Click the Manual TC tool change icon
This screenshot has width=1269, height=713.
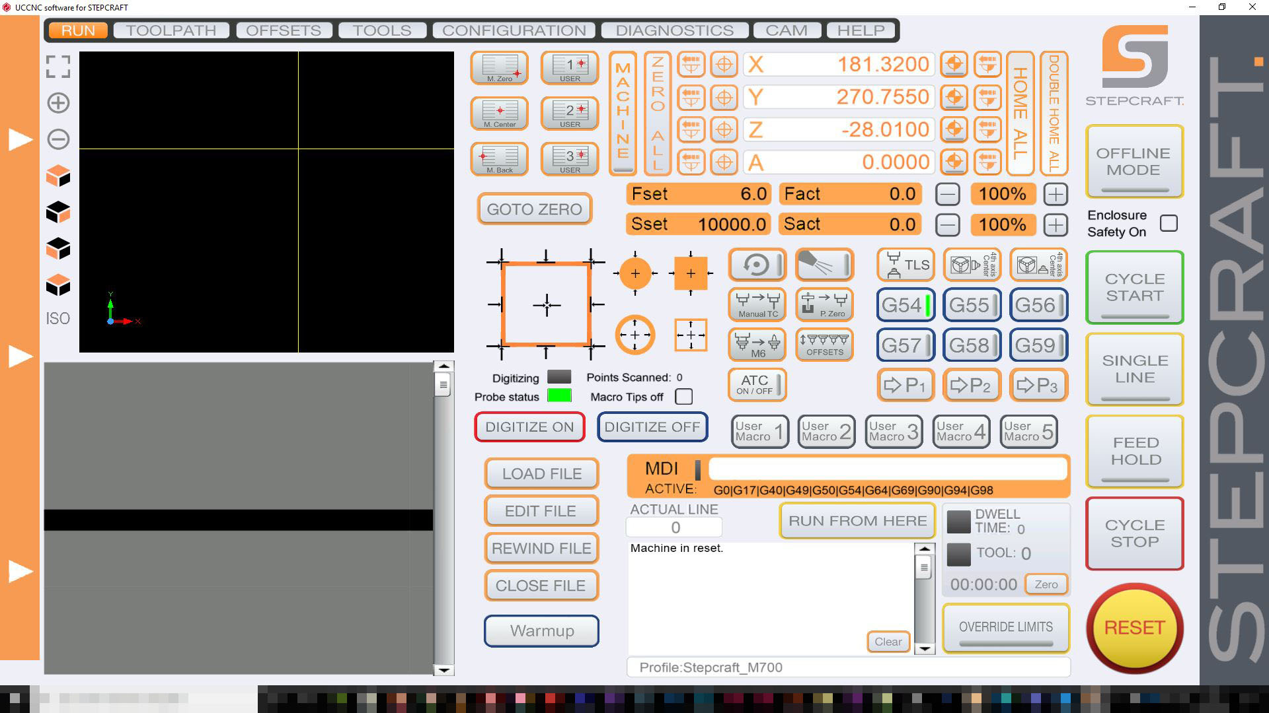click(756, 304)
